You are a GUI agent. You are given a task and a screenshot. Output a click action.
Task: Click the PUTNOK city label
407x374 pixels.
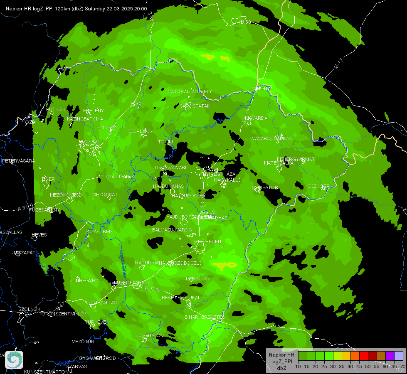[x=56, y=109]
